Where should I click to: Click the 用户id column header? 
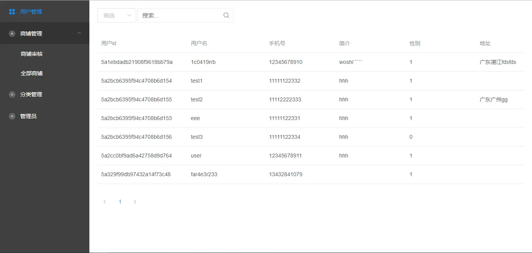pos(109,43)
